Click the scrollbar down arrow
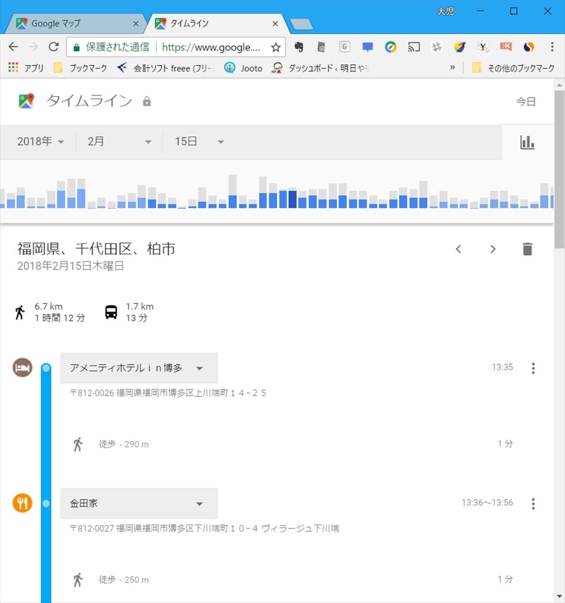The height and width of the screenshot is (603, 565). [x=559, y=597]
